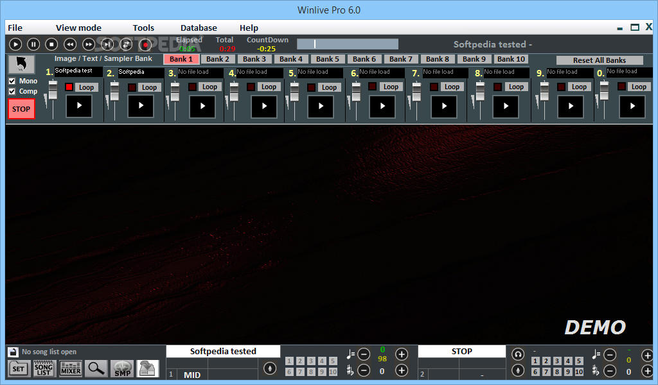
Task: Click the arrow image icon above Mono checkbox
Action: [21, 64]
